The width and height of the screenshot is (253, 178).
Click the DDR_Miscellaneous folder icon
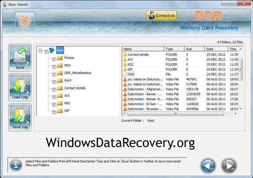point(60,73)
